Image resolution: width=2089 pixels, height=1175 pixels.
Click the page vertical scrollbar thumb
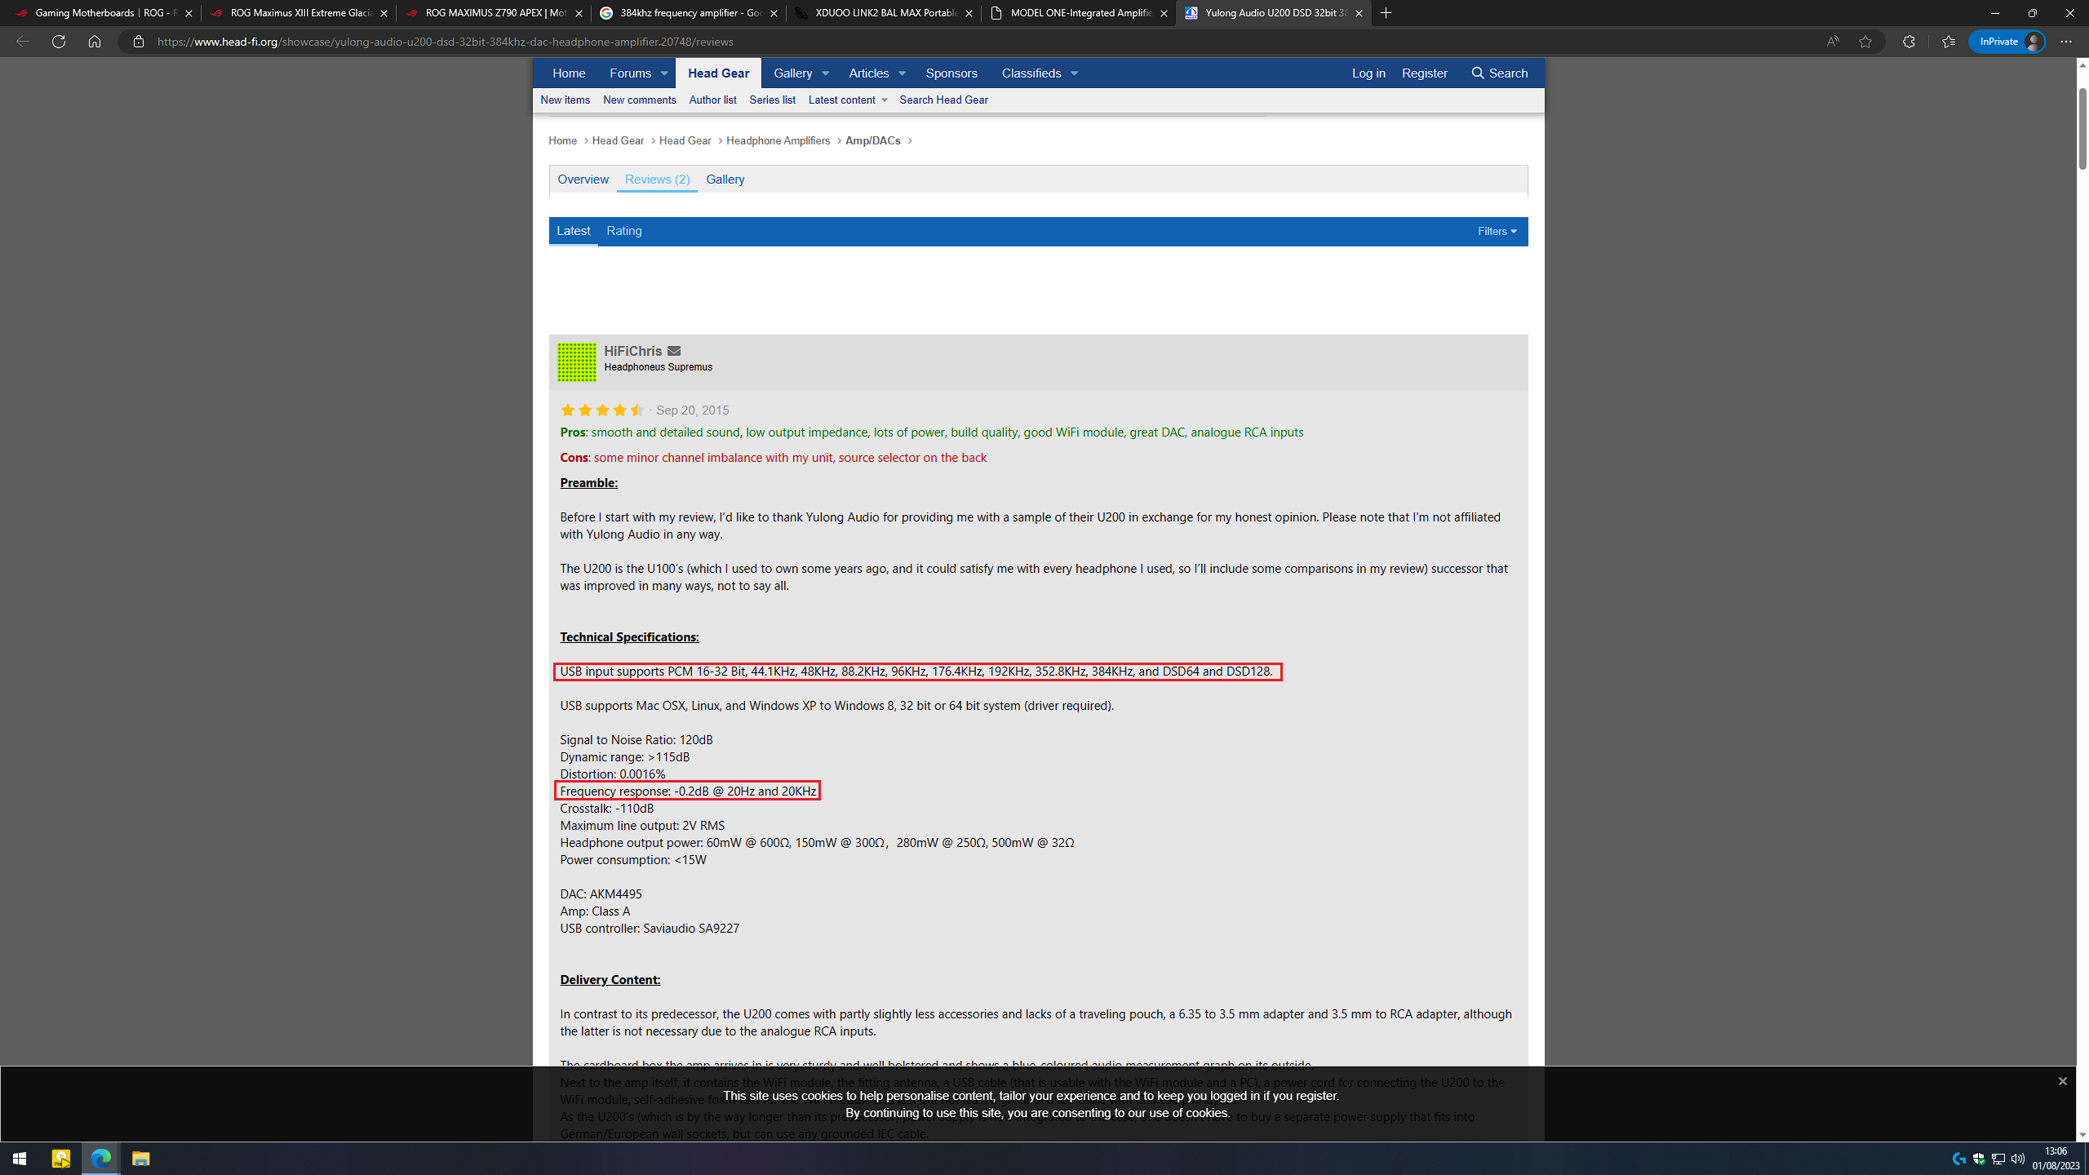coord(2082,128)
